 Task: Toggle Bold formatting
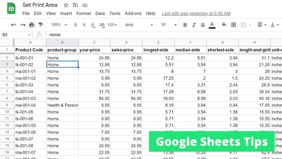(x=185, y=25)
